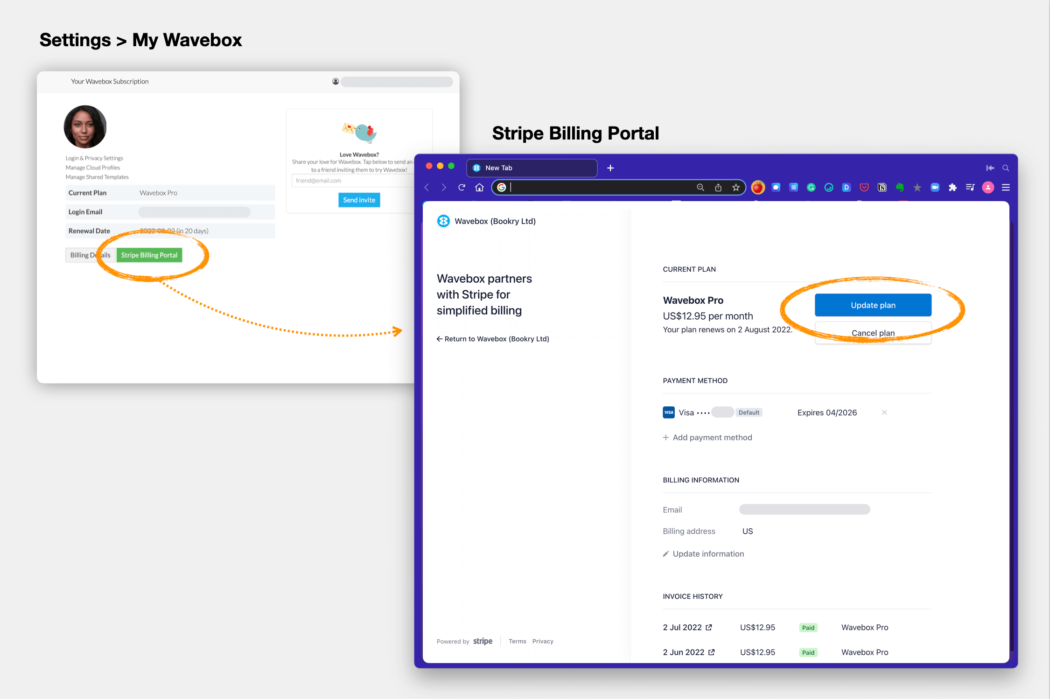Open the browser home page
Viewport: 1050px width, 699px height.
[479, 188]
